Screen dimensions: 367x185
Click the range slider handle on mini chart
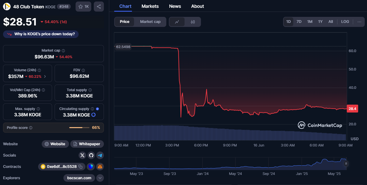346,164
